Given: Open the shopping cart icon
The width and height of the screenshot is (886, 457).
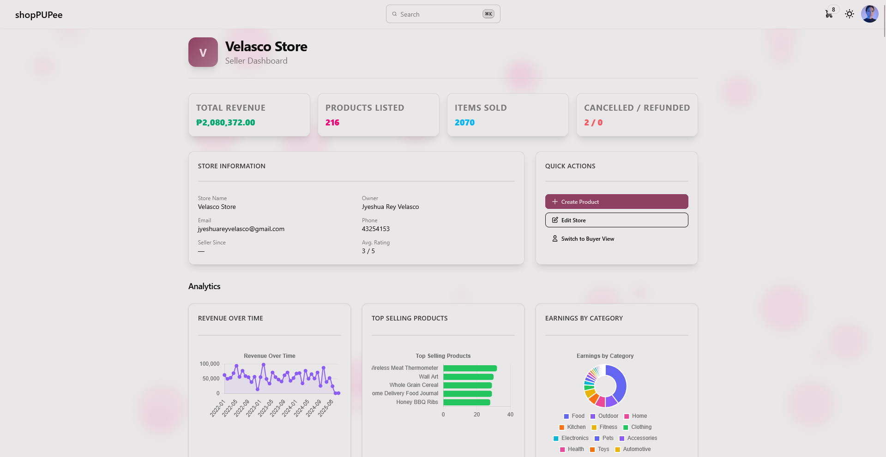Looking at the screenshot, I should (x=829, y=14).
